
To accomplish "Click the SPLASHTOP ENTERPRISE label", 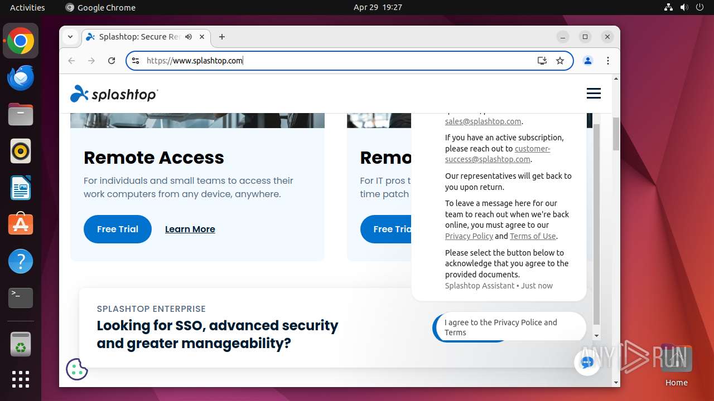I will tap(151, 309).
